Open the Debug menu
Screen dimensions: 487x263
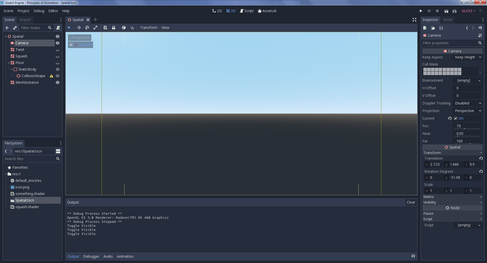(x=39, y=11)
